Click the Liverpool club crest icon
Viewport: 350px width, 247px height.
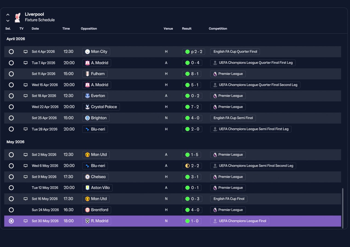[17, 17]
